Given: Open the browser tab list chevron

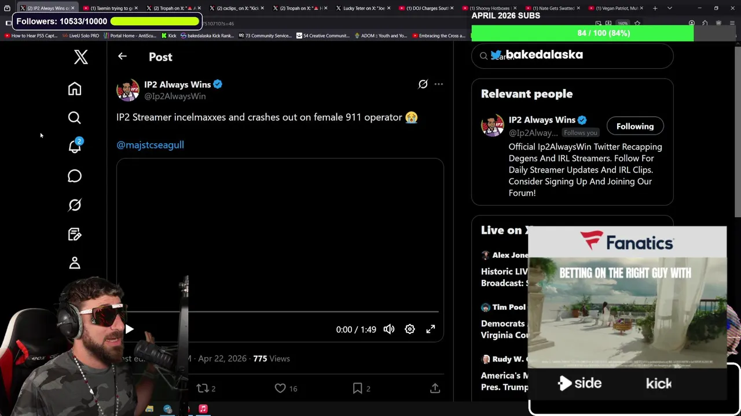Looking at the screenshot, I should (670, 8).
